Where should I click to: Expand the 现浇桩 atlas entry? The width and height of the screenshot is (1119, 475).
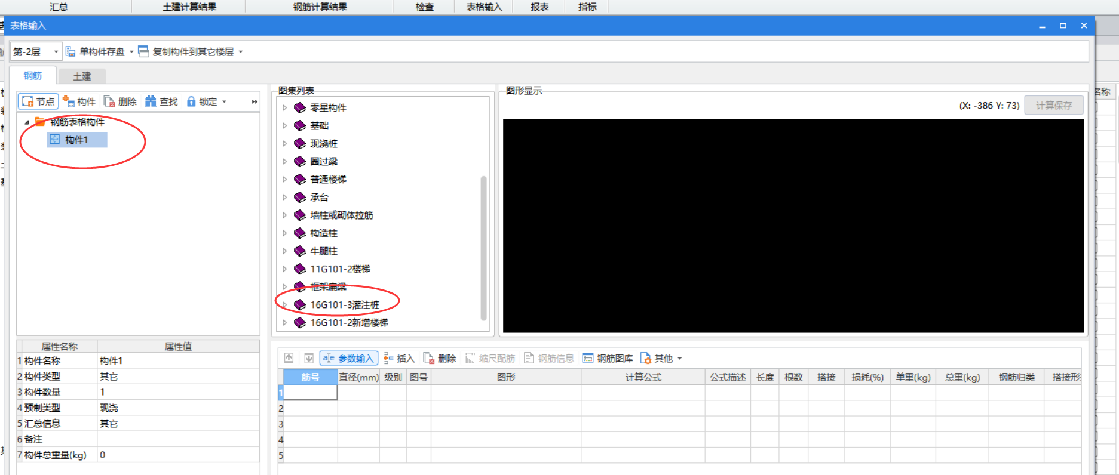click(x=284, y=144)
